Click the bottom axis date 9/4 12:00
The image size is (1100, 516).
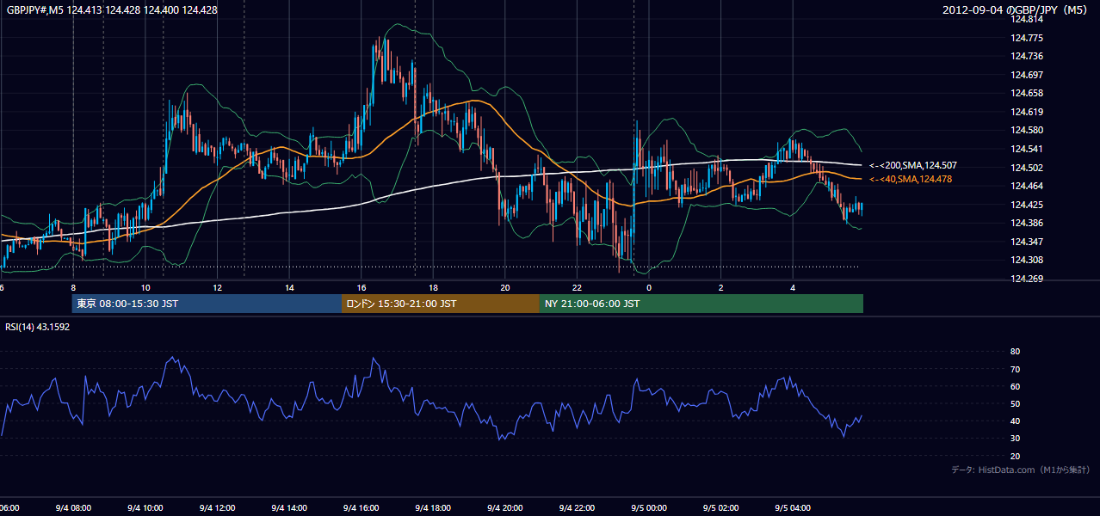coord(217,508)
